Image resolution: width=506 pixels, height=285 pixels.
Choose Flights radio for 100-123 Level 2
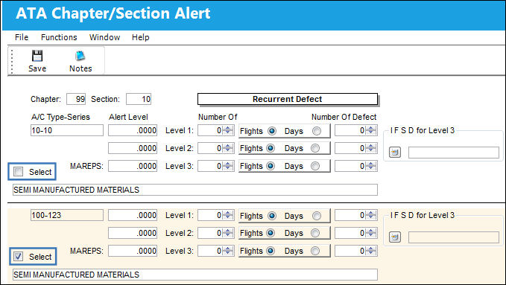click(x=271, y=233)
